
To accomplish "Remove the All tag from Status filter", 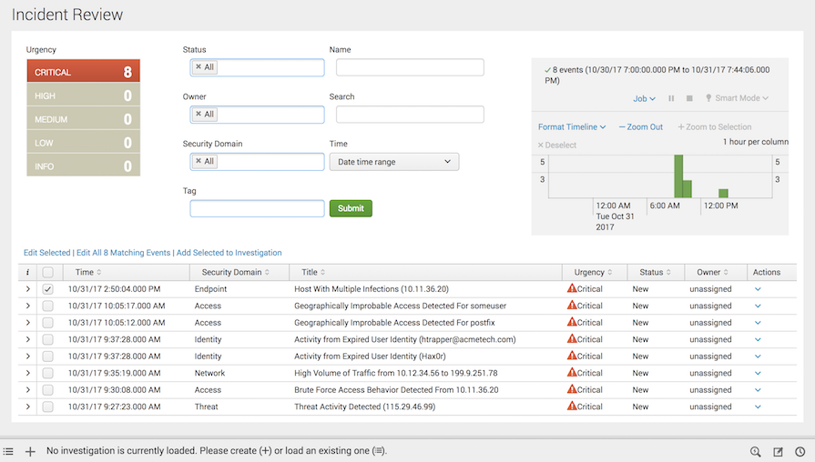I will (199, 67).
